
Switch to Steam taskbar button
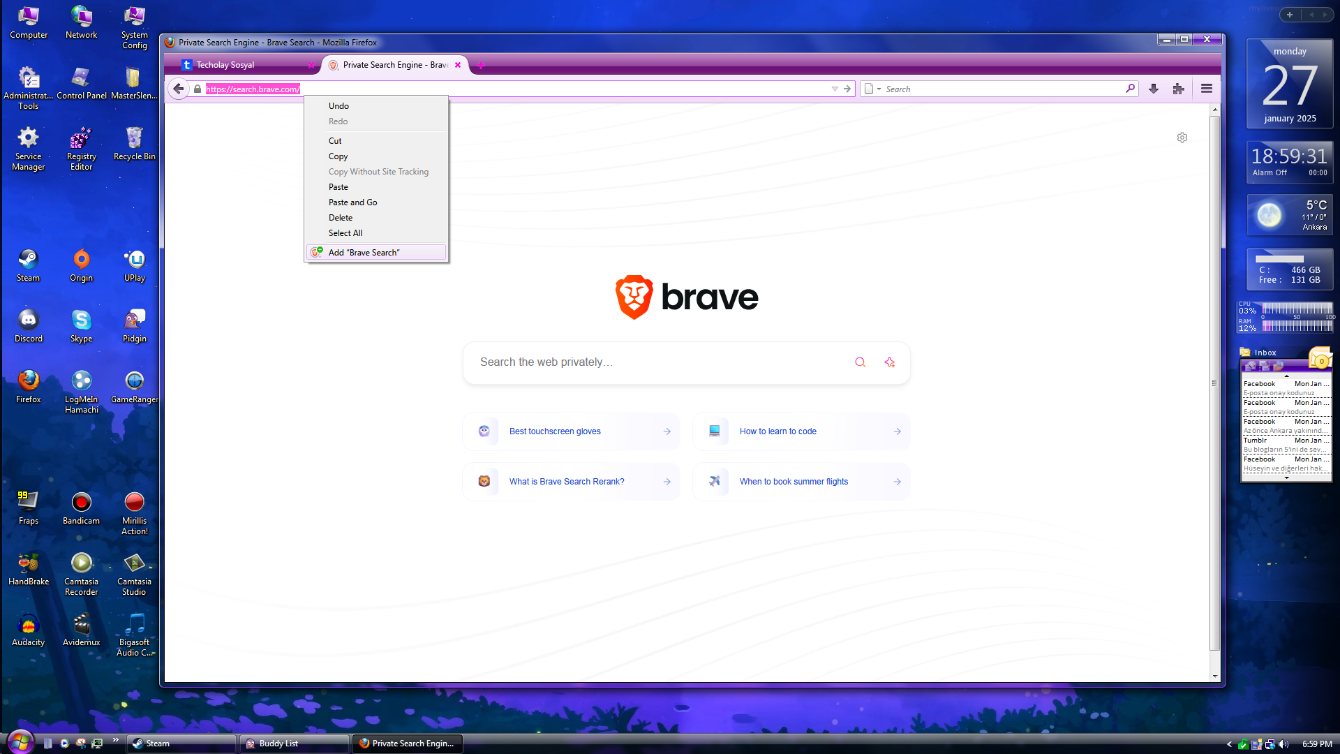pyautogui.click(x=181, y=744)
